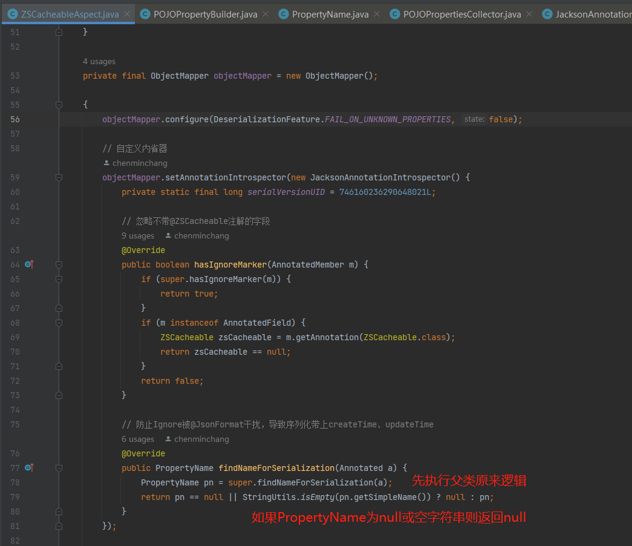Collapse the instanceof AnnotatedField if-block
Screen dimensions: 632x546
tap(59, 323)
